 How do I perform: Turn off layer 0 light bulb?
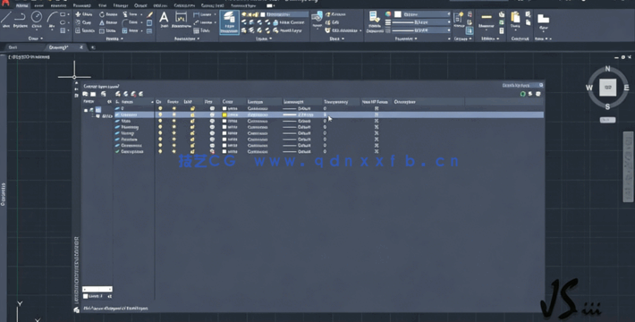coord(160,108)
